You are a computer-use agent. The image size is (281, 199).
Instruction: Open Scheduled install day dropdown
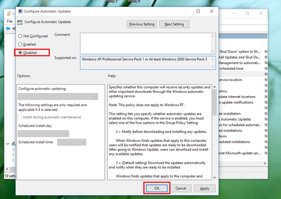(x=44, y=133)
